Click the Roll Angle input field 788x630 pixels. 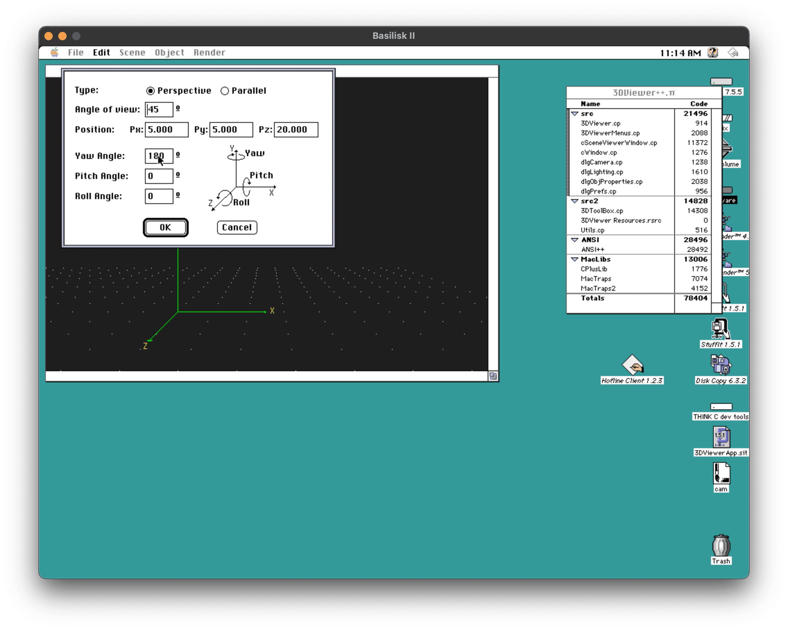tap(159, 196)
